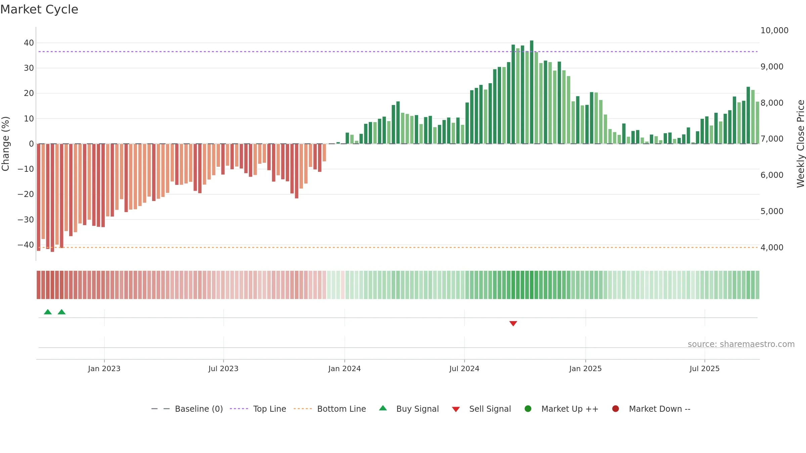Screen dimensions: 806x453
Task: Click the Weekly Close Price axis title
Action: click(x=801, y=144)
